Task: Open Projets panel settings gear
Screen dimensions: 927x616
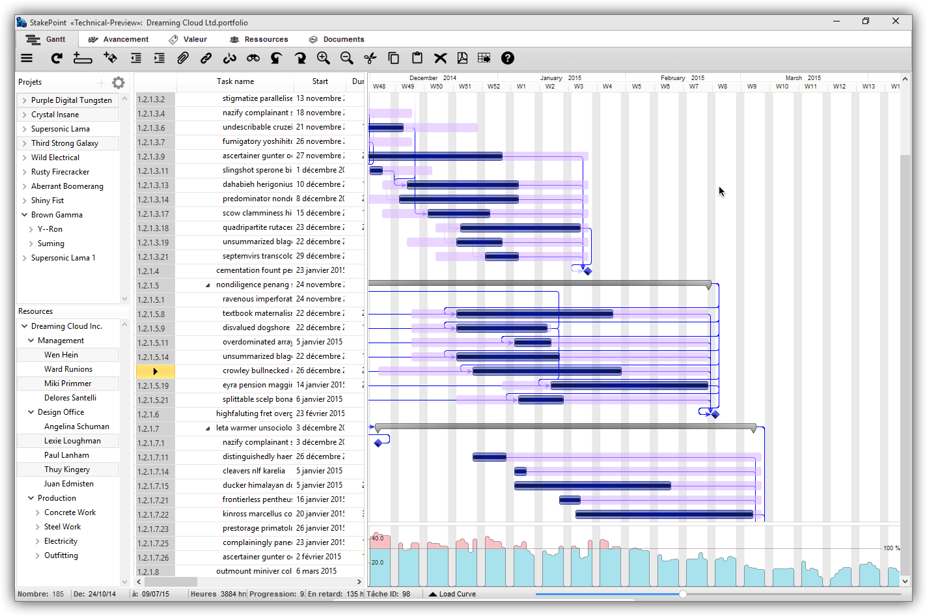Action: 118,83
